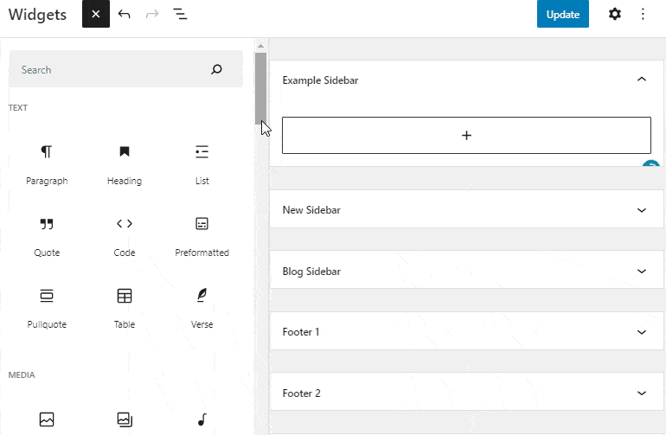Screen dimensions: 666x435
Task: Add a block with the plus button
Action: point(466,135)
